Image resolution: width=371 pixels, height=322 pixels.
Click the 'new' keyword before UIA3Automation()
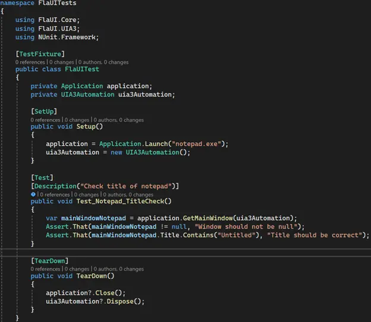click(x=116, y=152)
